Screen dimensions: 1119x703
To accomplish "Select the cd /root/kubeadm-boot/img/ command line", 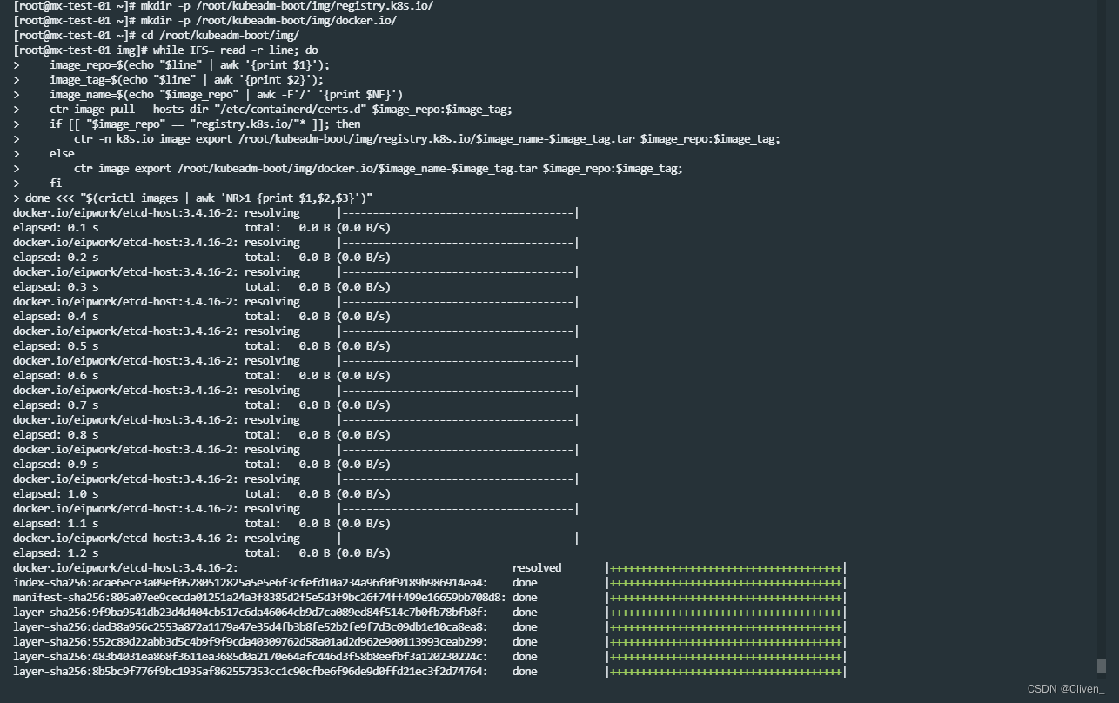I will tap(156, 36).
